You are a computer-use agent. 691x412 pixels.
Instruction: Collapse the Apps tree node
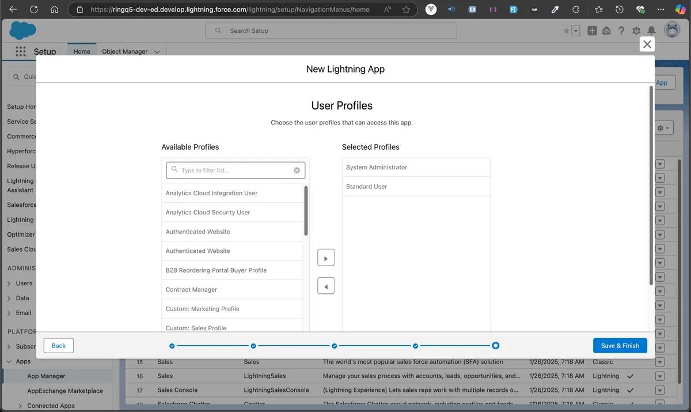pos(9,362)
